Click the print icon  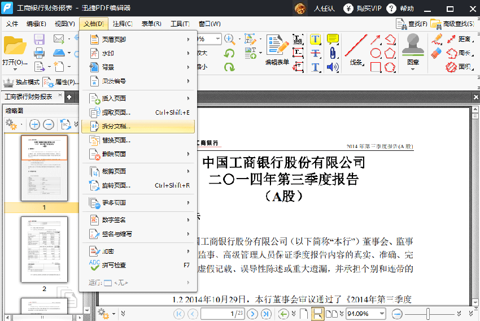click(39, 53)
